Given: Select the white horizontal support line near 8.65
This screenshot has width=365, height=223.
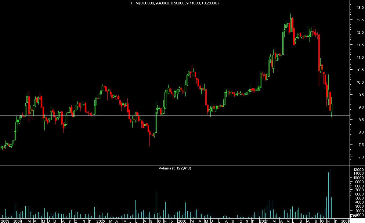Looking at the screenshot, I should [x=174, y=116].
